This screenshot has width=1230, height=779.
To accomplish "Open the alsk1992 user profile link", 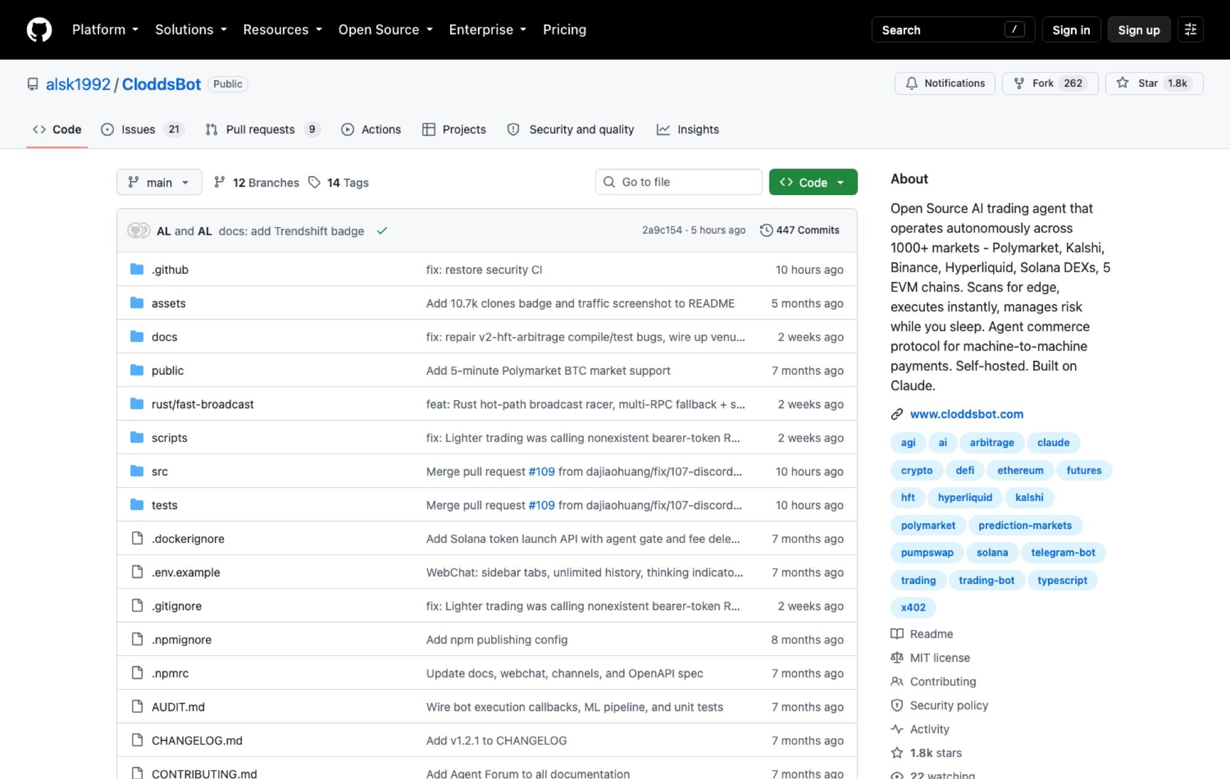I will (78, 84).
